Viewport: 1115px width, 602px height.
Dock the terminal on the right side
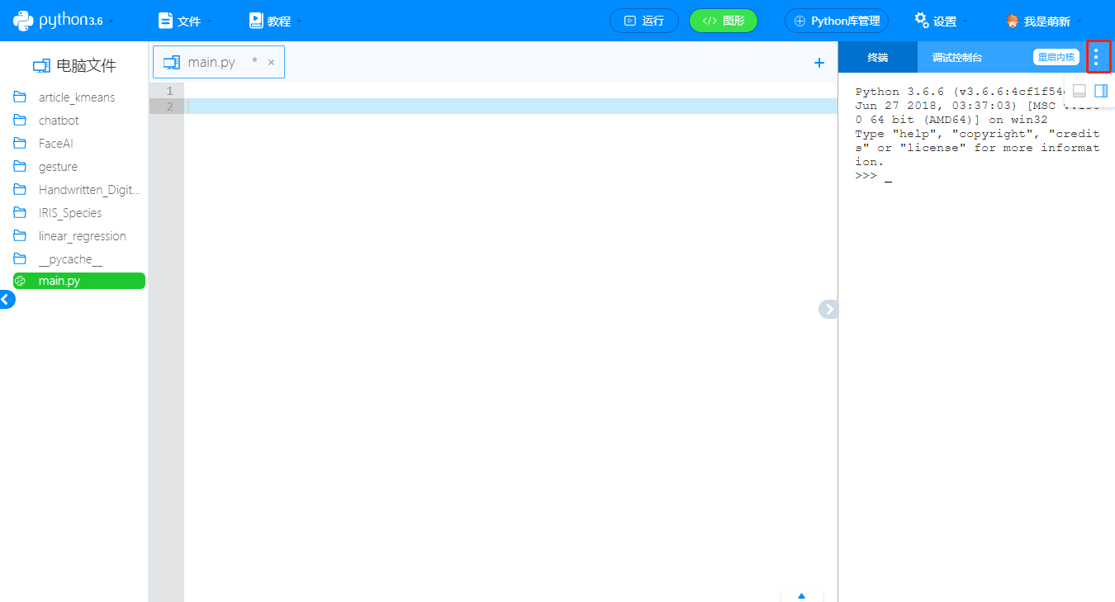pyautogui.click(x=1101, y=91)
